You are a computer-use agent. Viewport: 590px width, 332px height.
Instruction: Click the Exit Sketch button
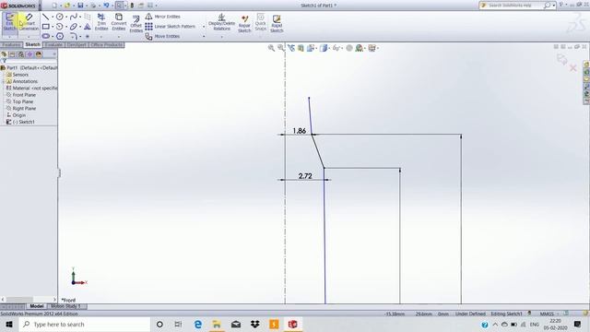coord(10,22)
